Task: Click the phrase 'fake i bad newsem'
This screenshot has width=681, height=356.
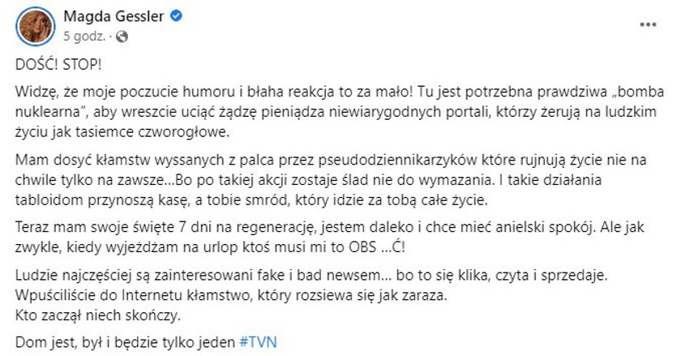Action: [x=323, y=275]
